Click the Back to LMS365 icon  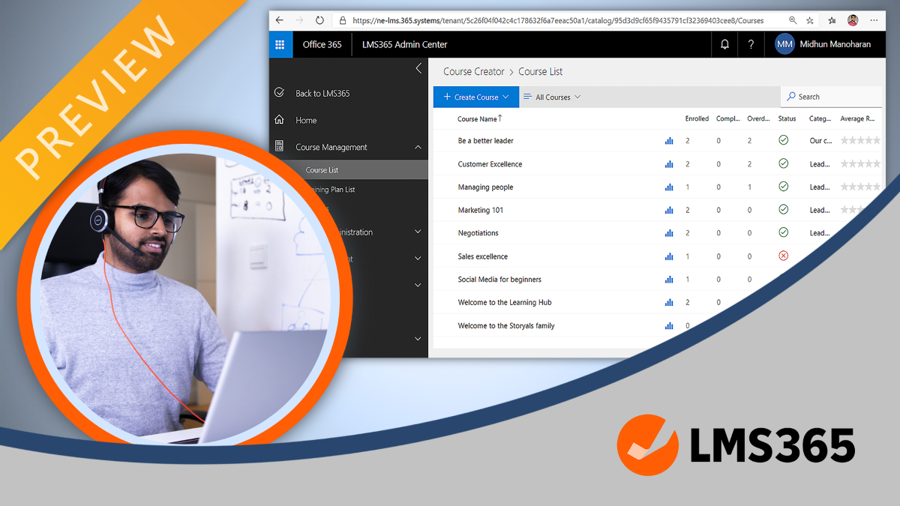[279, 93]
